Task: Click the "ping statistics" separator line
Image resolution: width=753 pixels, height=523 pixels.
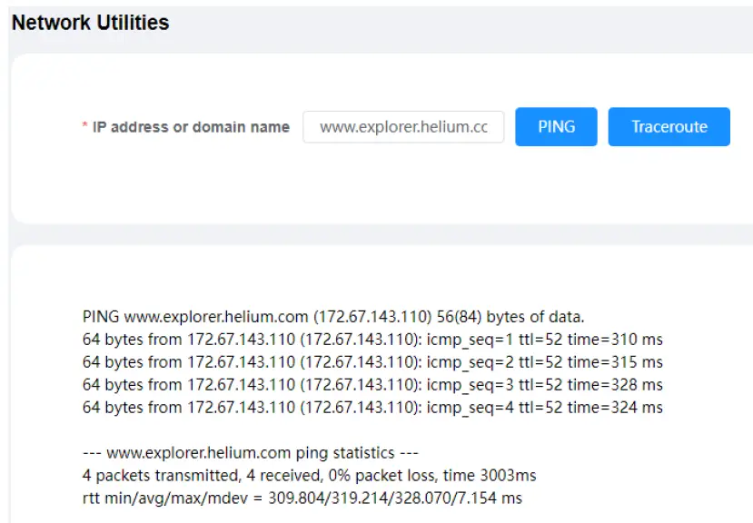Action: tap(251, 452)
